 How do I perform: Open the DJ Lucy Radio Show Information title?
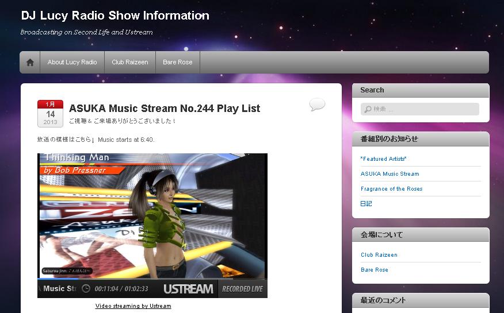pos(115,16)
